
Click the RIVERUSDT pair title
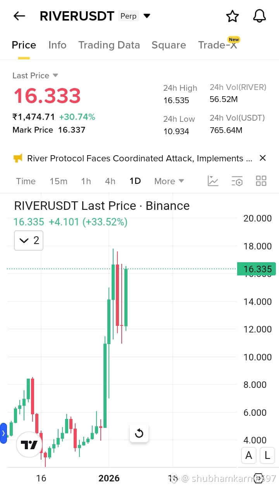[x=77, y=16]
